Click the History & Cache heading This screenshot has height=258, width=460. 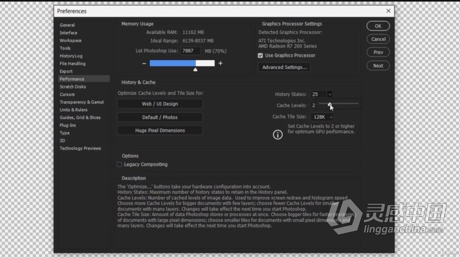[139, 82]
